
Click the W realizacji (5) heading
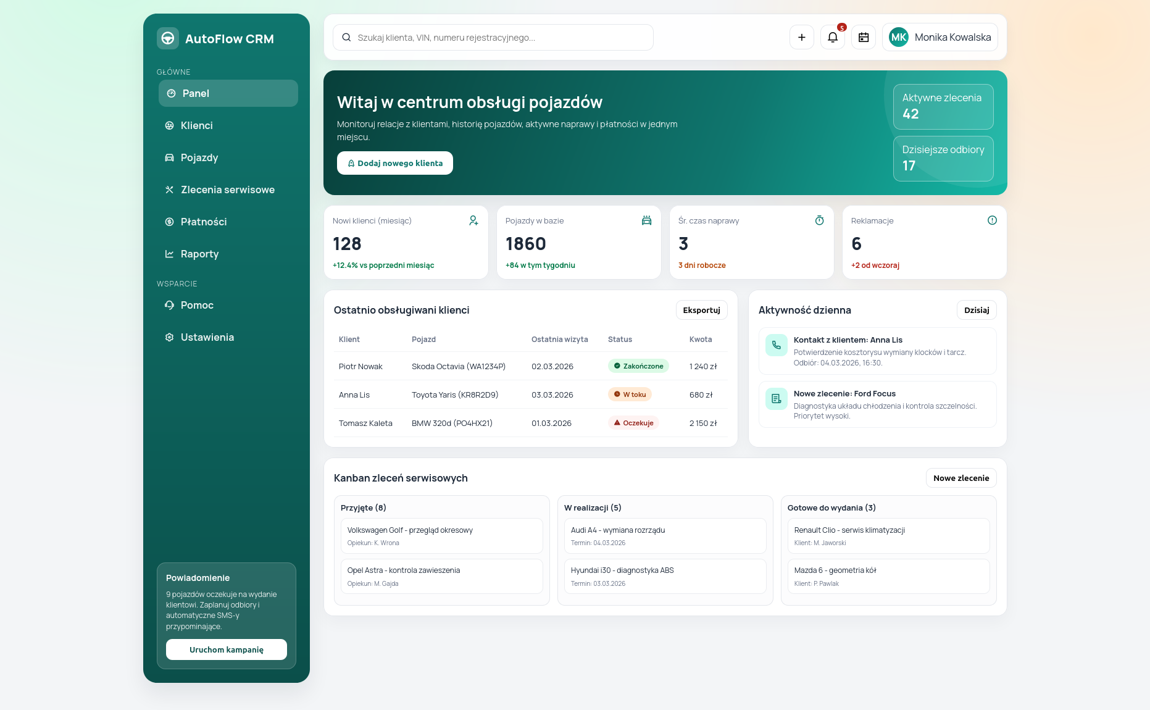[593, 507]
